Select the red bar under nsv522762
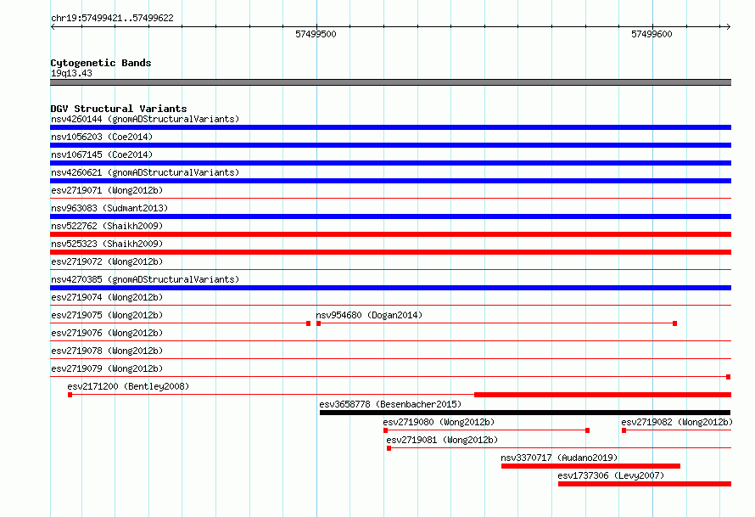Viewport: 755px width, 517px height. tap(390, 234)
